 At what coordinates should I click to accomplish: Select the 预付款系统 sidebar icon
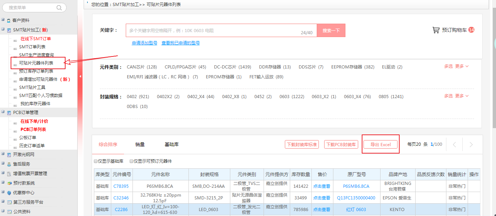pyautogui.click(x=9, y=183)
